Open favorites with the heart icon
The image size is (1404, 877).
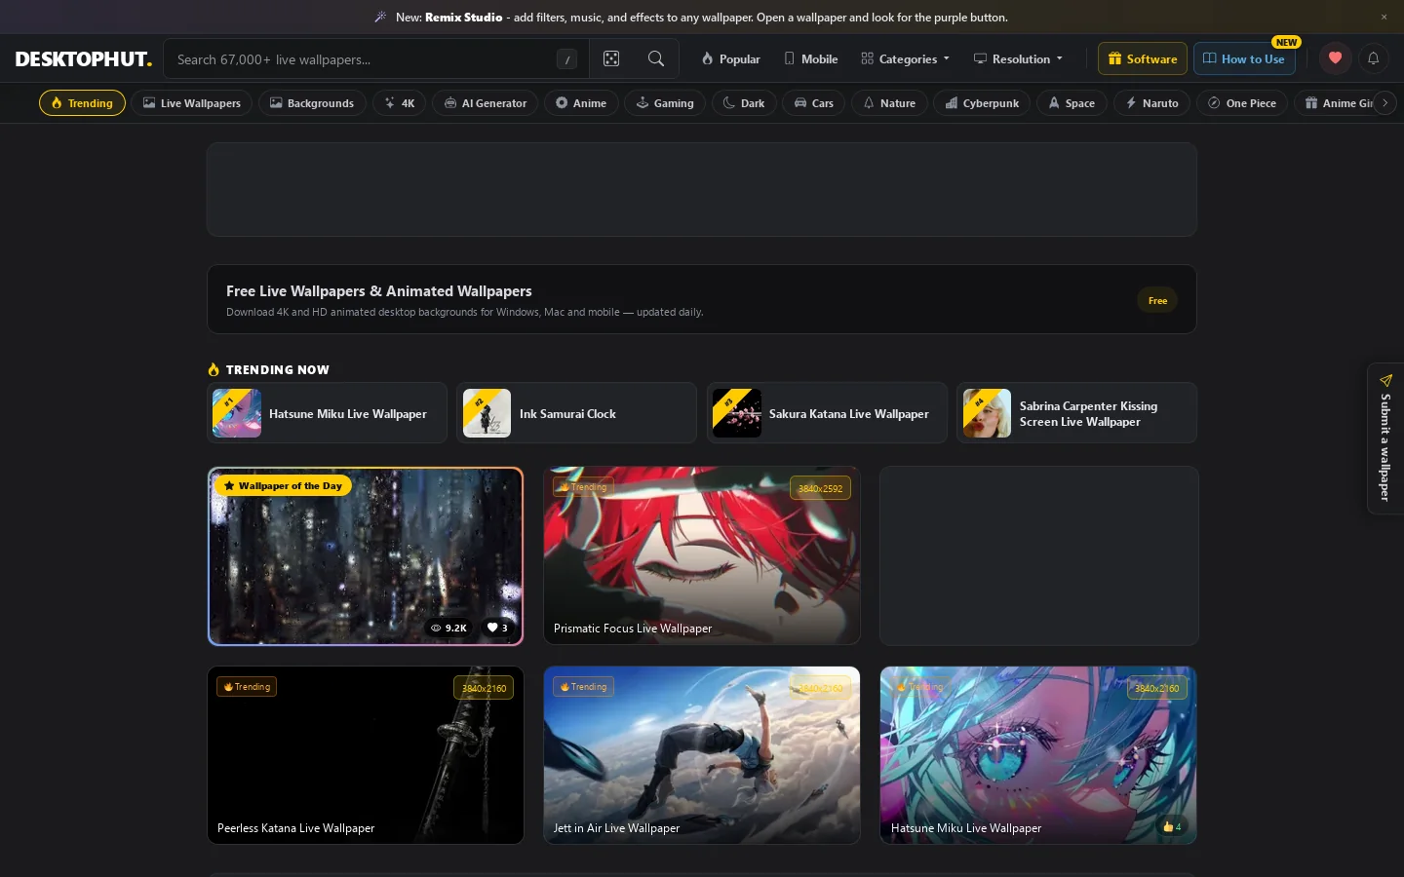[1335, 58]
